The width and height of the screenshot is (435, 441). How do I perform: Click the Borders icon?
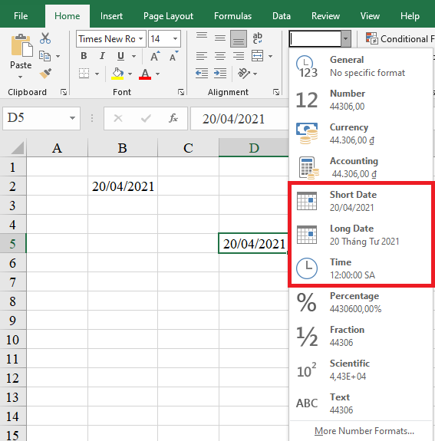click(84, 74)
